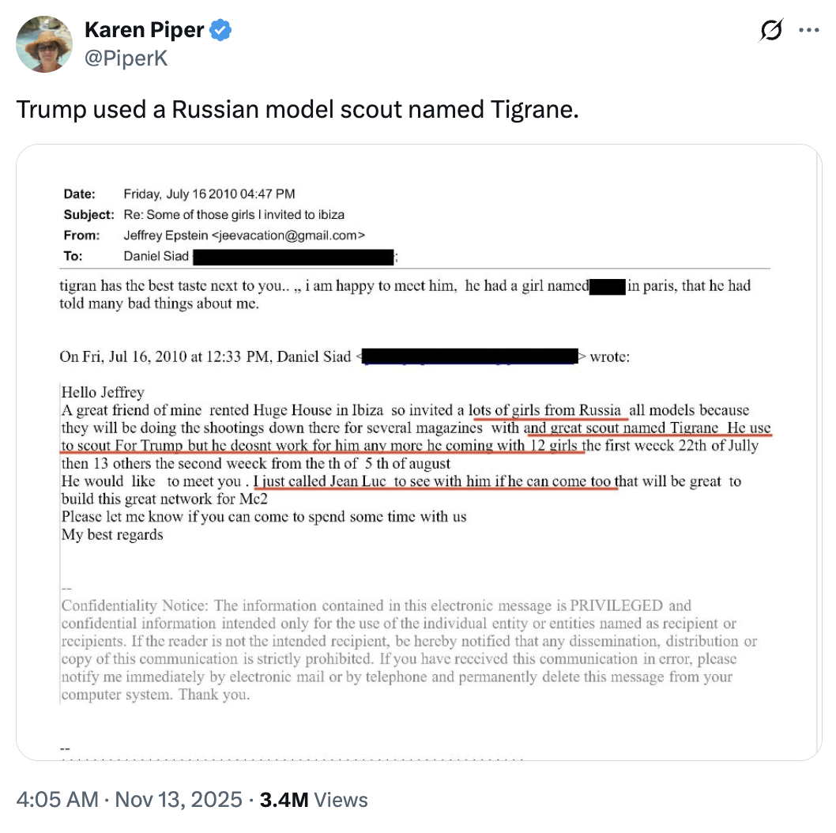The image size is (836, 833).
Task: Click the redacted bar after Daniel Siad in To field
Action: [x=293, y=256]
